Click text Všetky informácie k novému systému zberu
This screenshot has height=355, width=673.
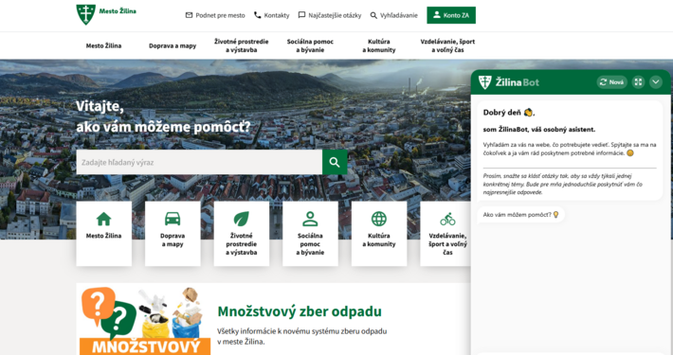click(x=301, y=337)
